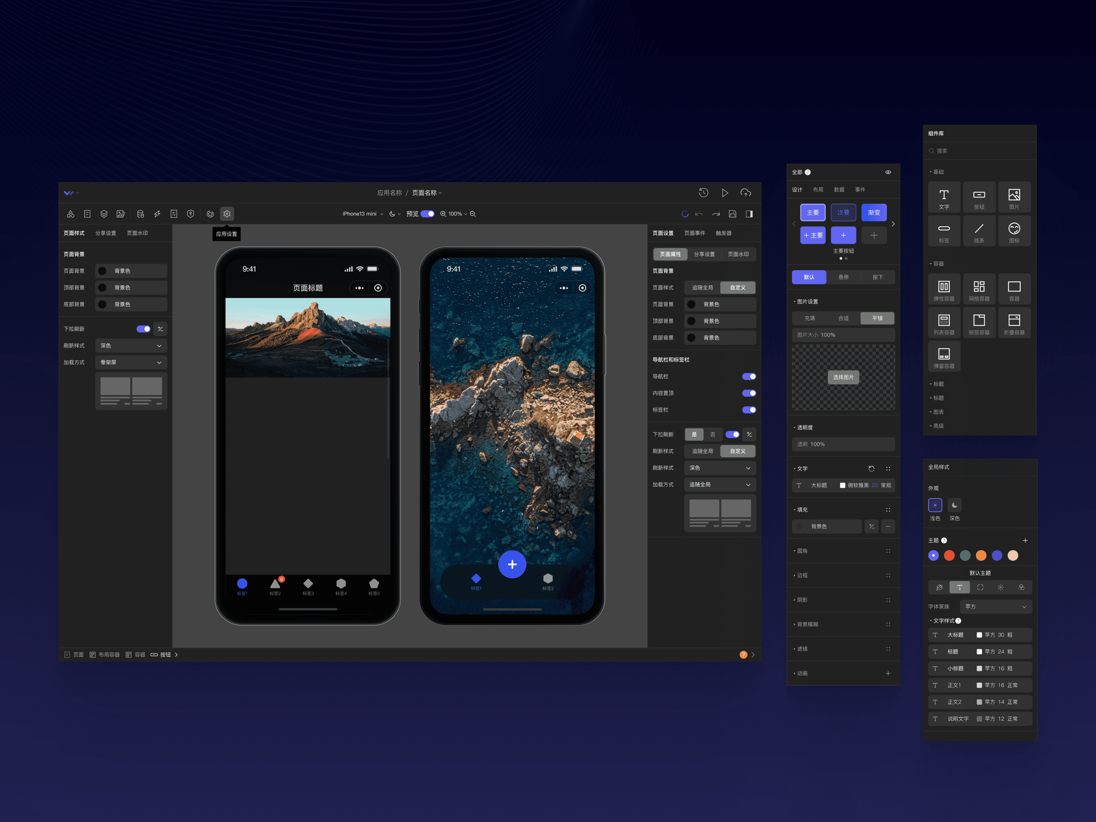The height and width of the screenshot is (822, 1096).
Task: Click the redo arrow in the toolbar
Action: [716, 214]
